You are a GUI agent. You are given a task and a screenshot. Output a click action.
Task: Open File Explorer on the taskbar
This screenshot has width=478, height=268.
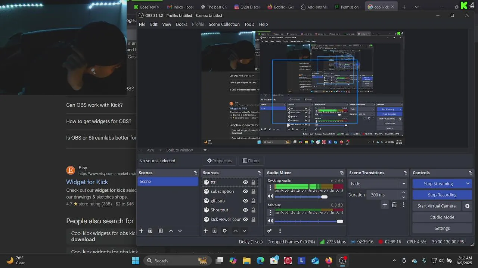(x=246, y=261)
